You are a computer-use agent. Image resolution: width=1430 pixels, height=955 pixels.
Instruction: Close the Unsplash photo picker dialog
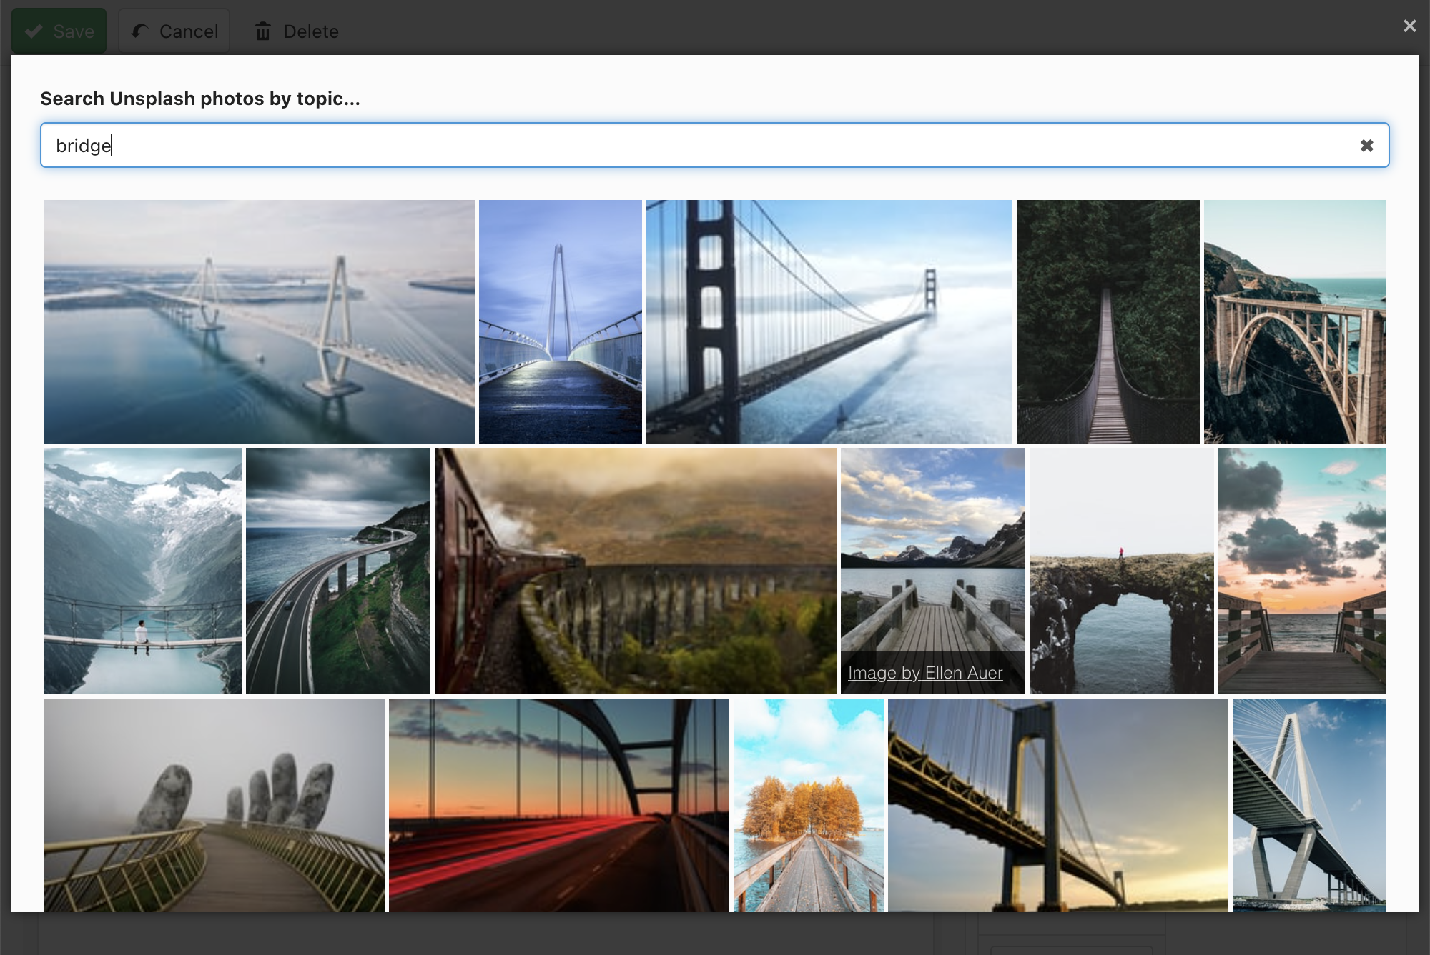(1409, 26)
